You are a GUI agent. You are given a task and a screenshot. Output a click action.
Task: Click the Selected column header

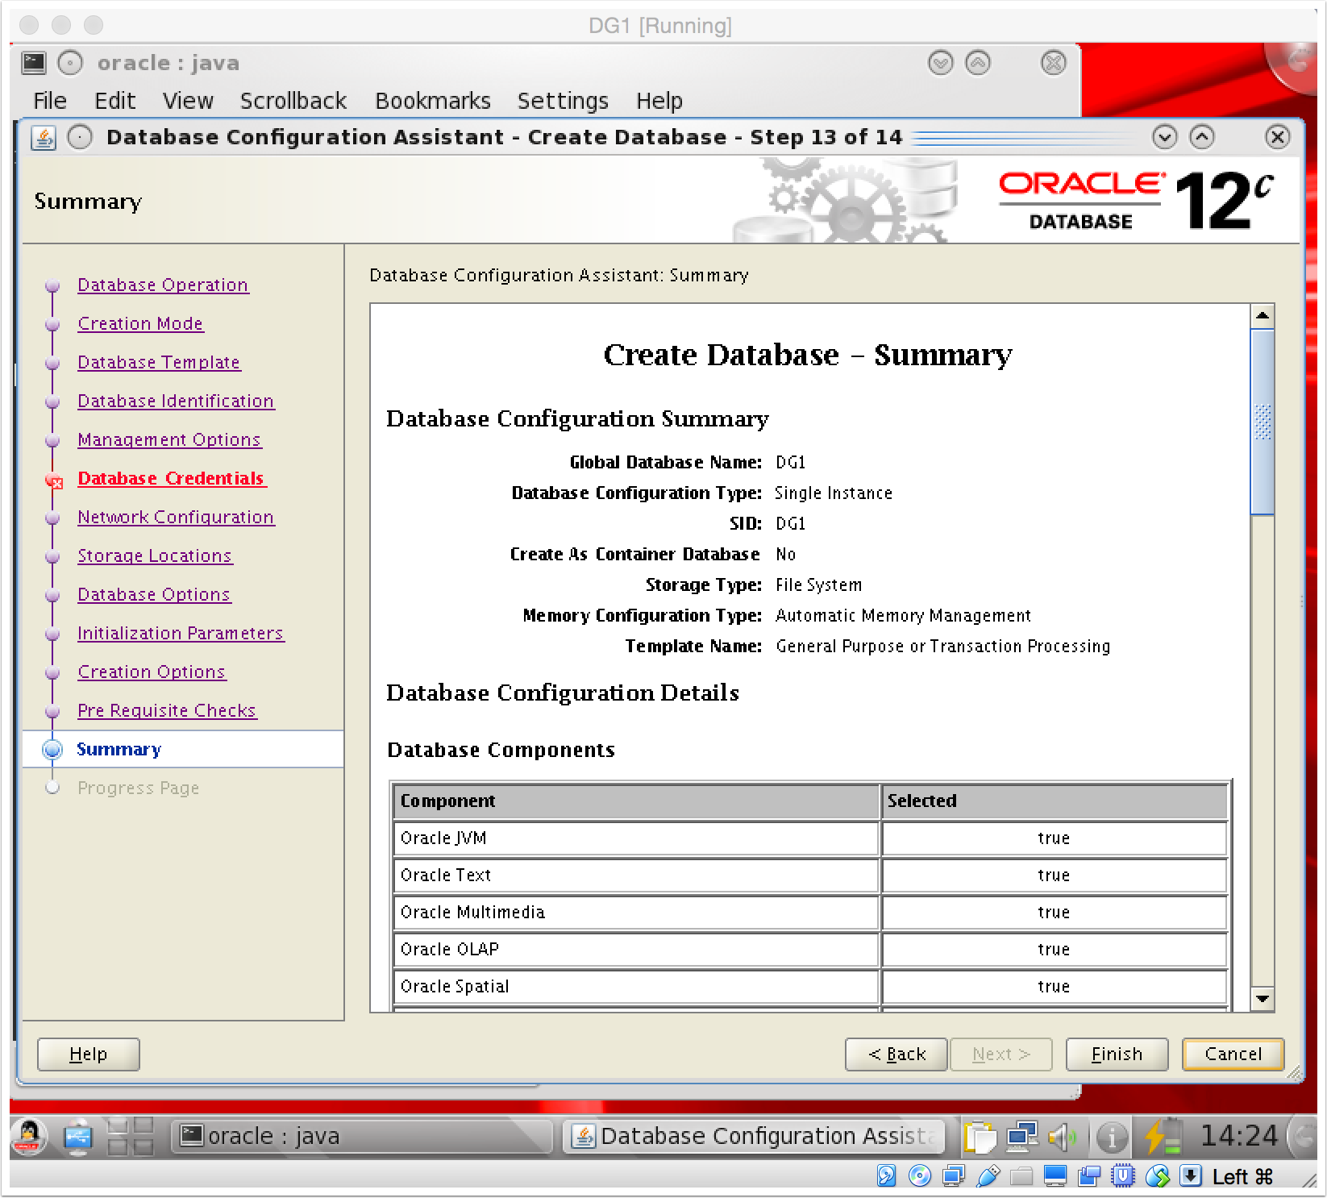(1055, 801)
